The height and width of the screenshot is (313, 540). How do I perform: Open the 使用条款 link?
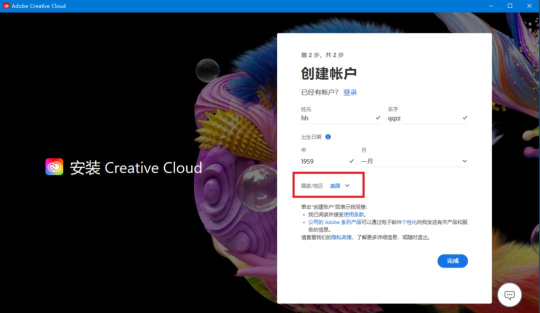353,214
